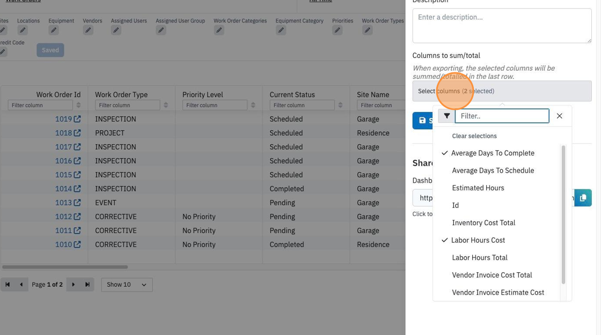Image resolution: width=601 pixels, height=335 pixels.
Task: Open work order 1012 external link icon
Action: [77, 217]
